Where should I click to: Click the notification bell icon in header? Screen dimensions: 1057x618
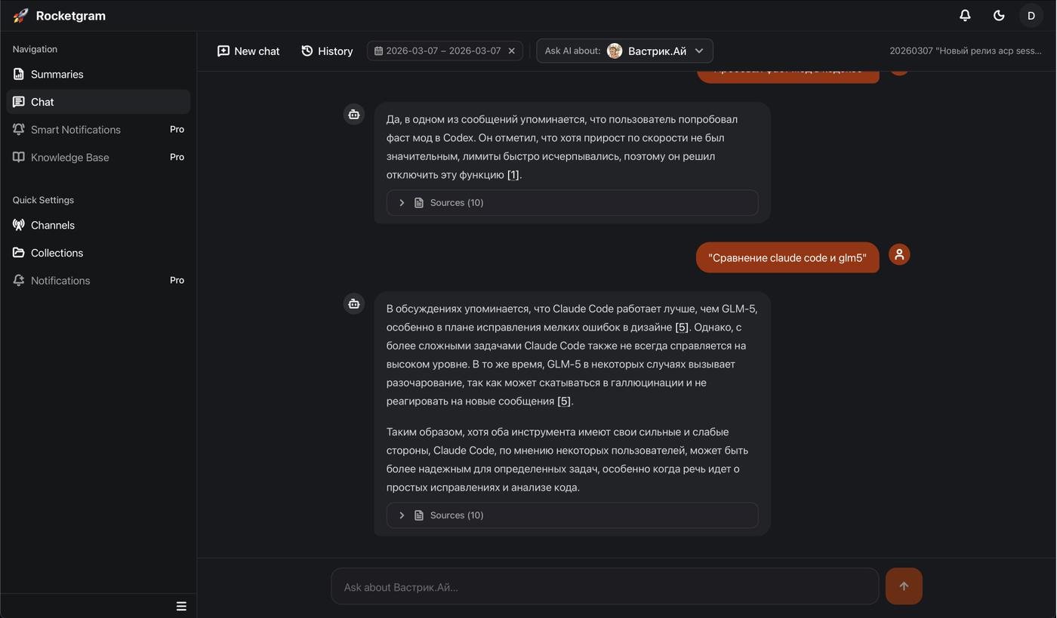click(x=965, y=15)
